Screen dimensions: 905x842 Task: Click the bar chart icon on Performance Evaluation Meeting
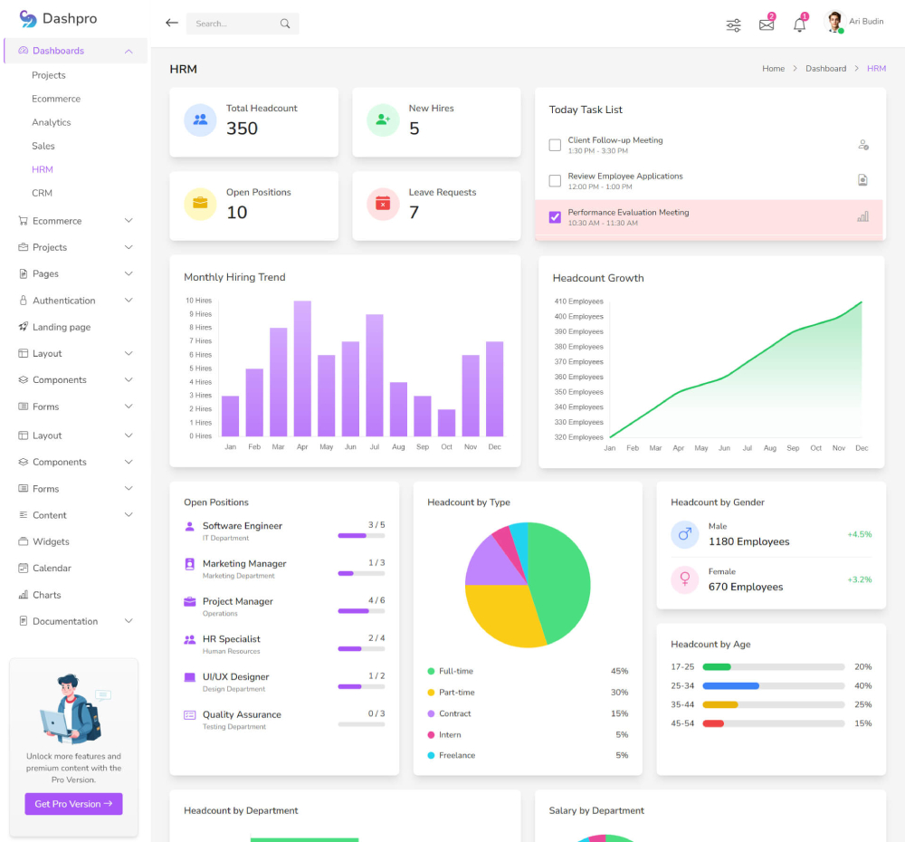(862, 216)
